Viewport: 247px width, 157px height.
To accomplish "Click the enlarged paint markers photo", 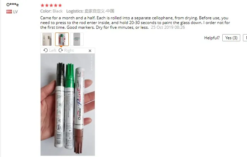I will 68,105.
